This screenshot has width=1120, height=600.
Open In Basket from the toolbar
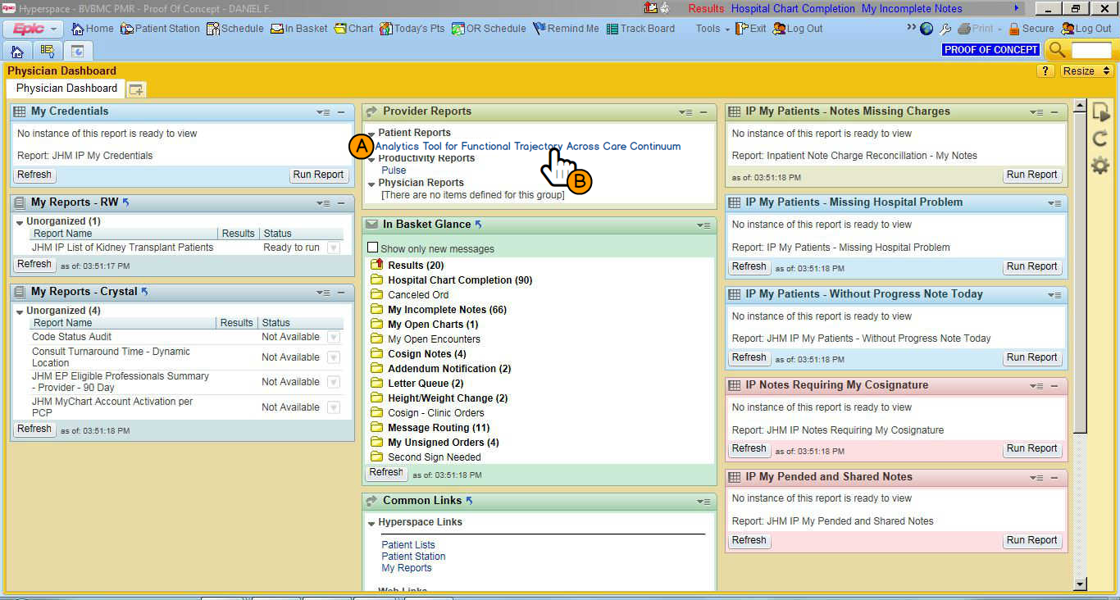(299, 29)
